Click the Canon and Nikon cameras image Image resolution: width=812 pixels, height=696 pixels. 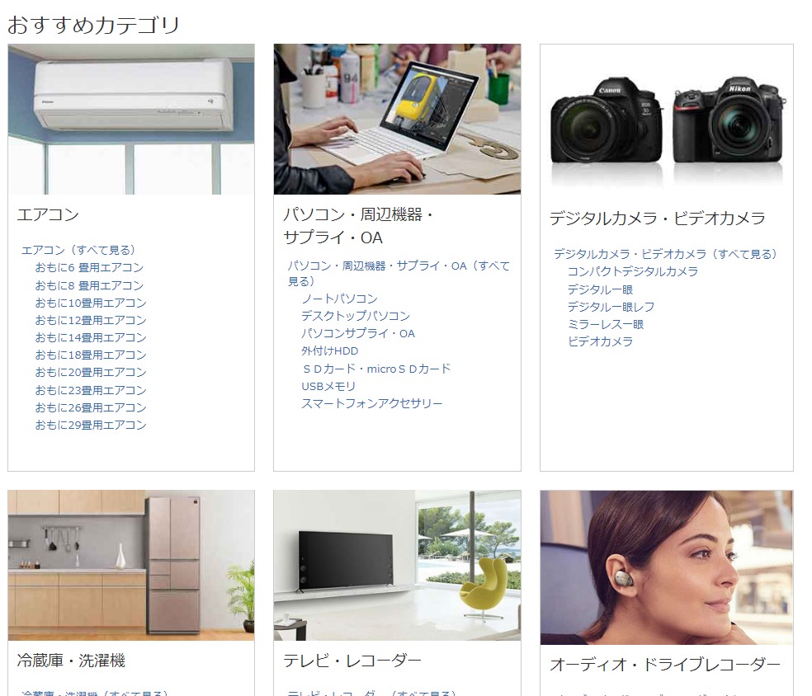coord(666,120)
